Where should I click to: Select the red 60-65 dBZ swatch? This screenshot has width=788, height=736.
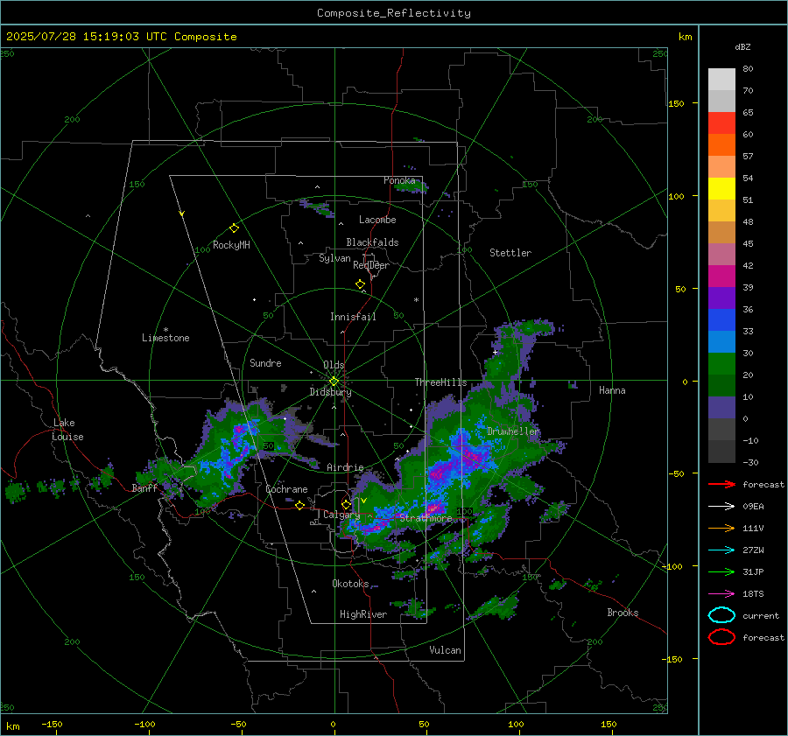click(721, 123)
